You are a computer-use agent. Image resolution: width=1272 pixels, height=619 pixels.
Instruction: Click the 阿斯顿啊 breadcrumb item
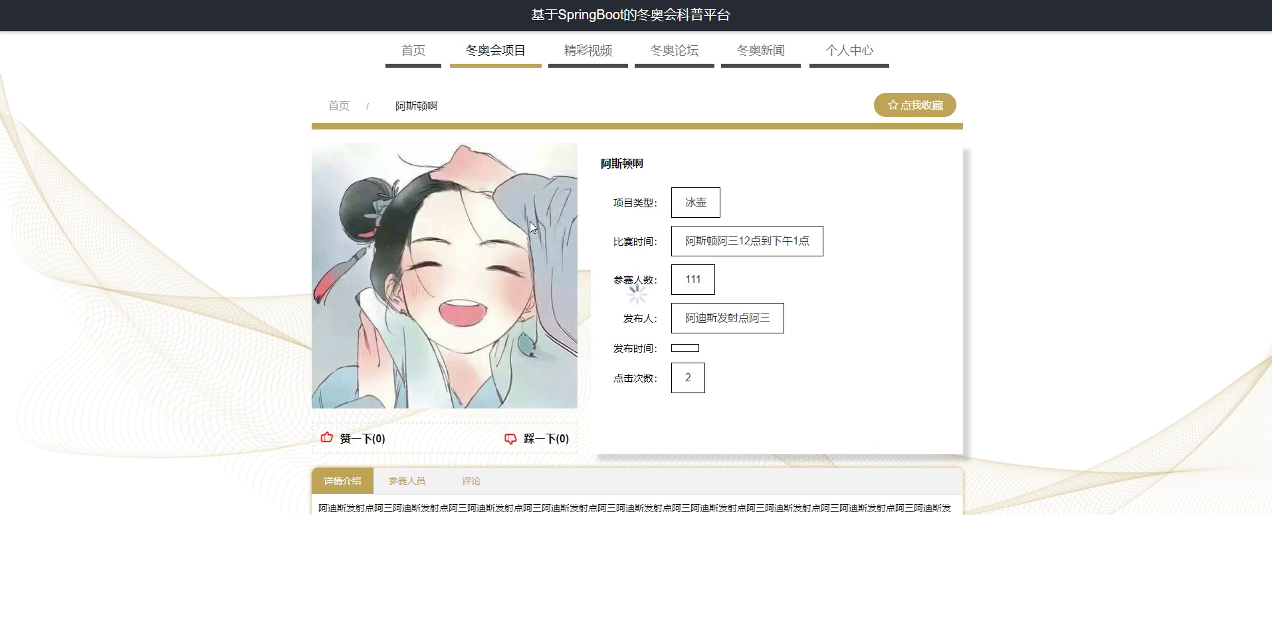pos(417,106)
